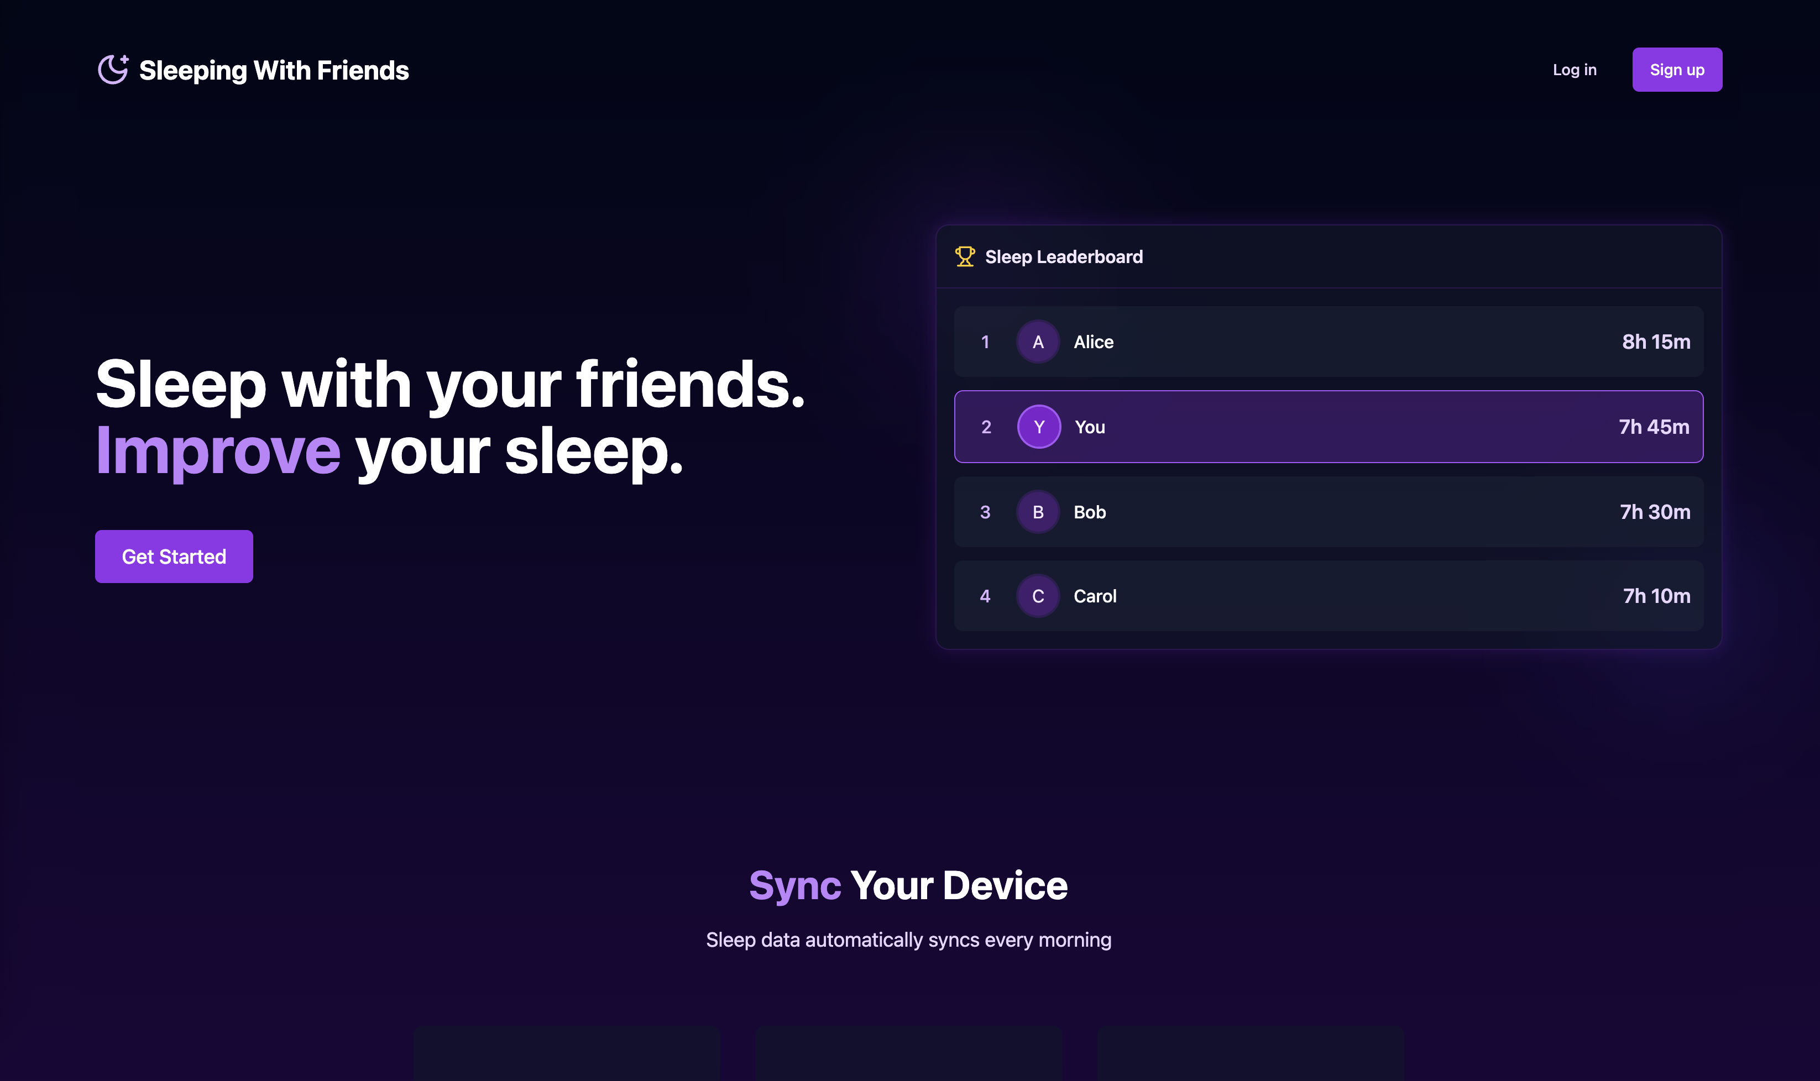1820x1081 pixels.
Task: Open the Log in link
Action: (x=1574, y=70)
